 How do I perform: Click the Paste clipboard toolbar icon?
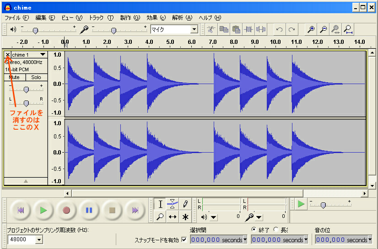[x=236, y=29]
